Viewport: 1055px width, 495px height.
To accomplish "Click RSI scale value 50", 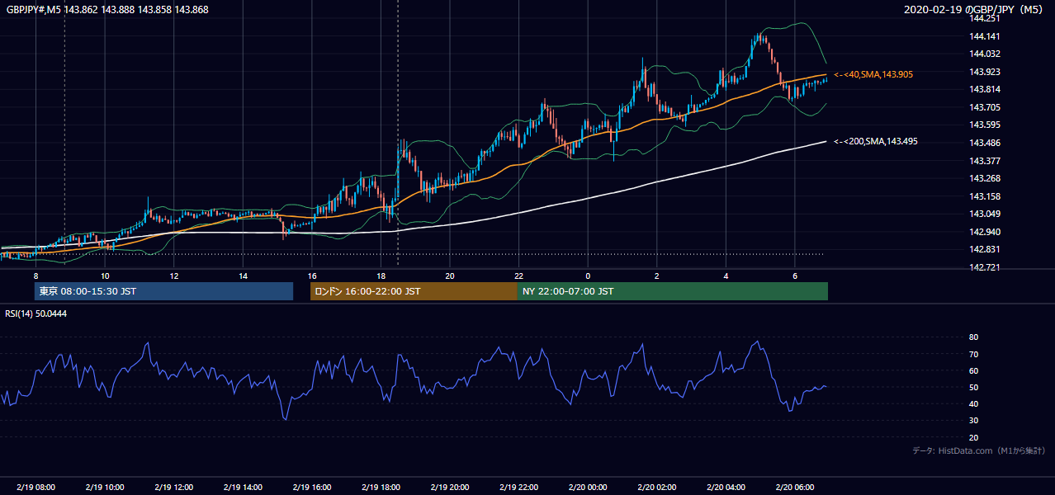I will point(973,387).
